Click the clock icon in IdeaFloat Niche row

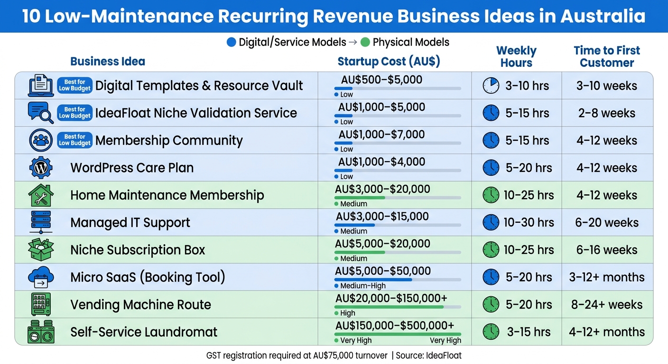pos(491,113)
